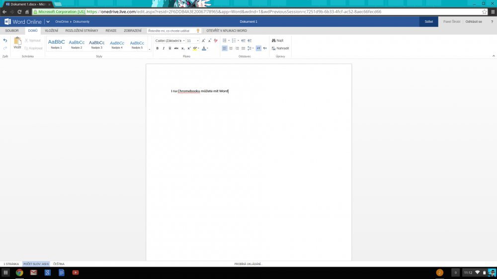Click the Undo arrow in the ribbon
Image resolution: width=497 pixels, height=279 pixels.
point(5,41)
